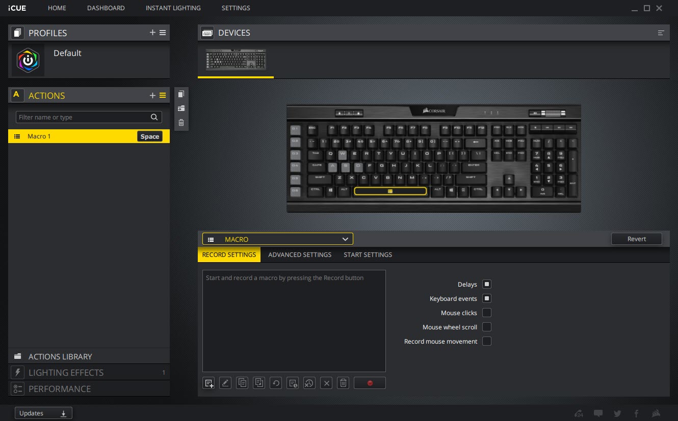Click the delete action trash icon beside Actions
Image resolution: width=678 pixels, height=421 pixels.
tap(181, 123)
